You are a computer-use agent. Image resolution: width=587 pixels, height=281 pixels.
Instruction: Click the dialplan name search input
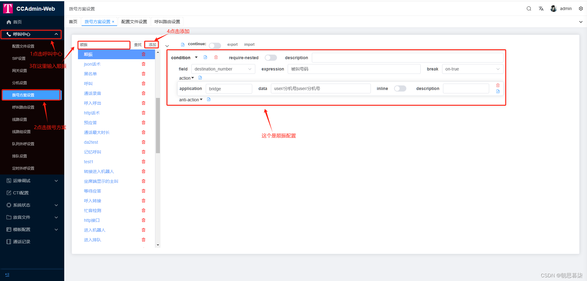coord(104,45)
